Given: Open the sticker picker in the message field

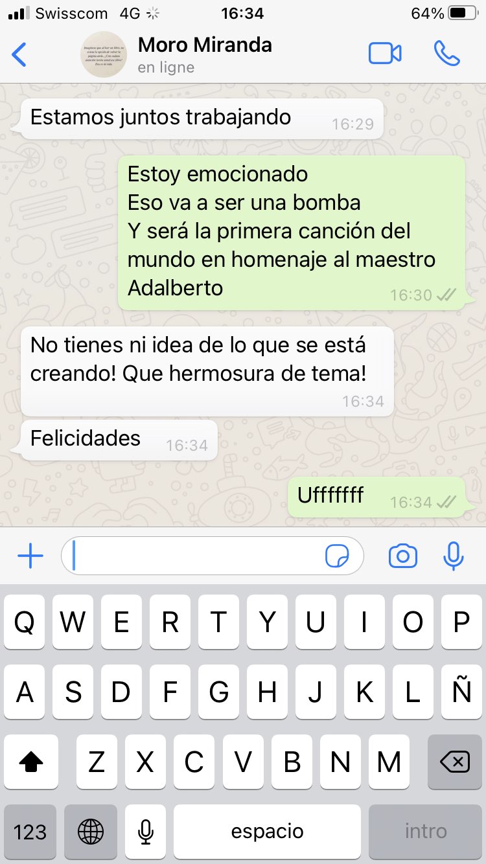Looking at the screenshot, I should (x=337, y=556).
